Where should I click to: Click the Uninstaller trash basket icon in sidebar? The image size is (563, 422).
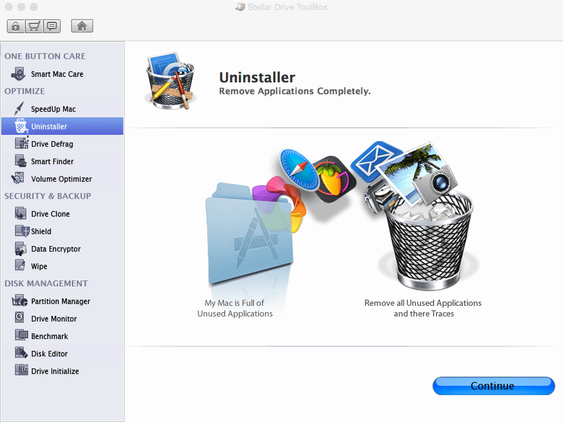21,126
